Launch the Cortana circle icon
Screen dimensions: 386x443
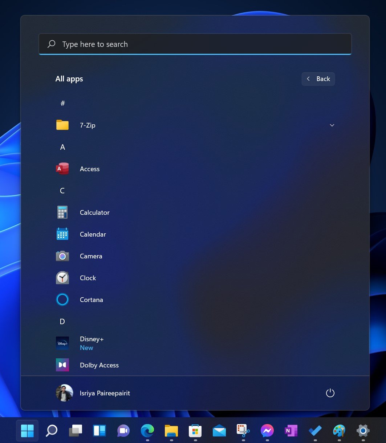[62, 299]
